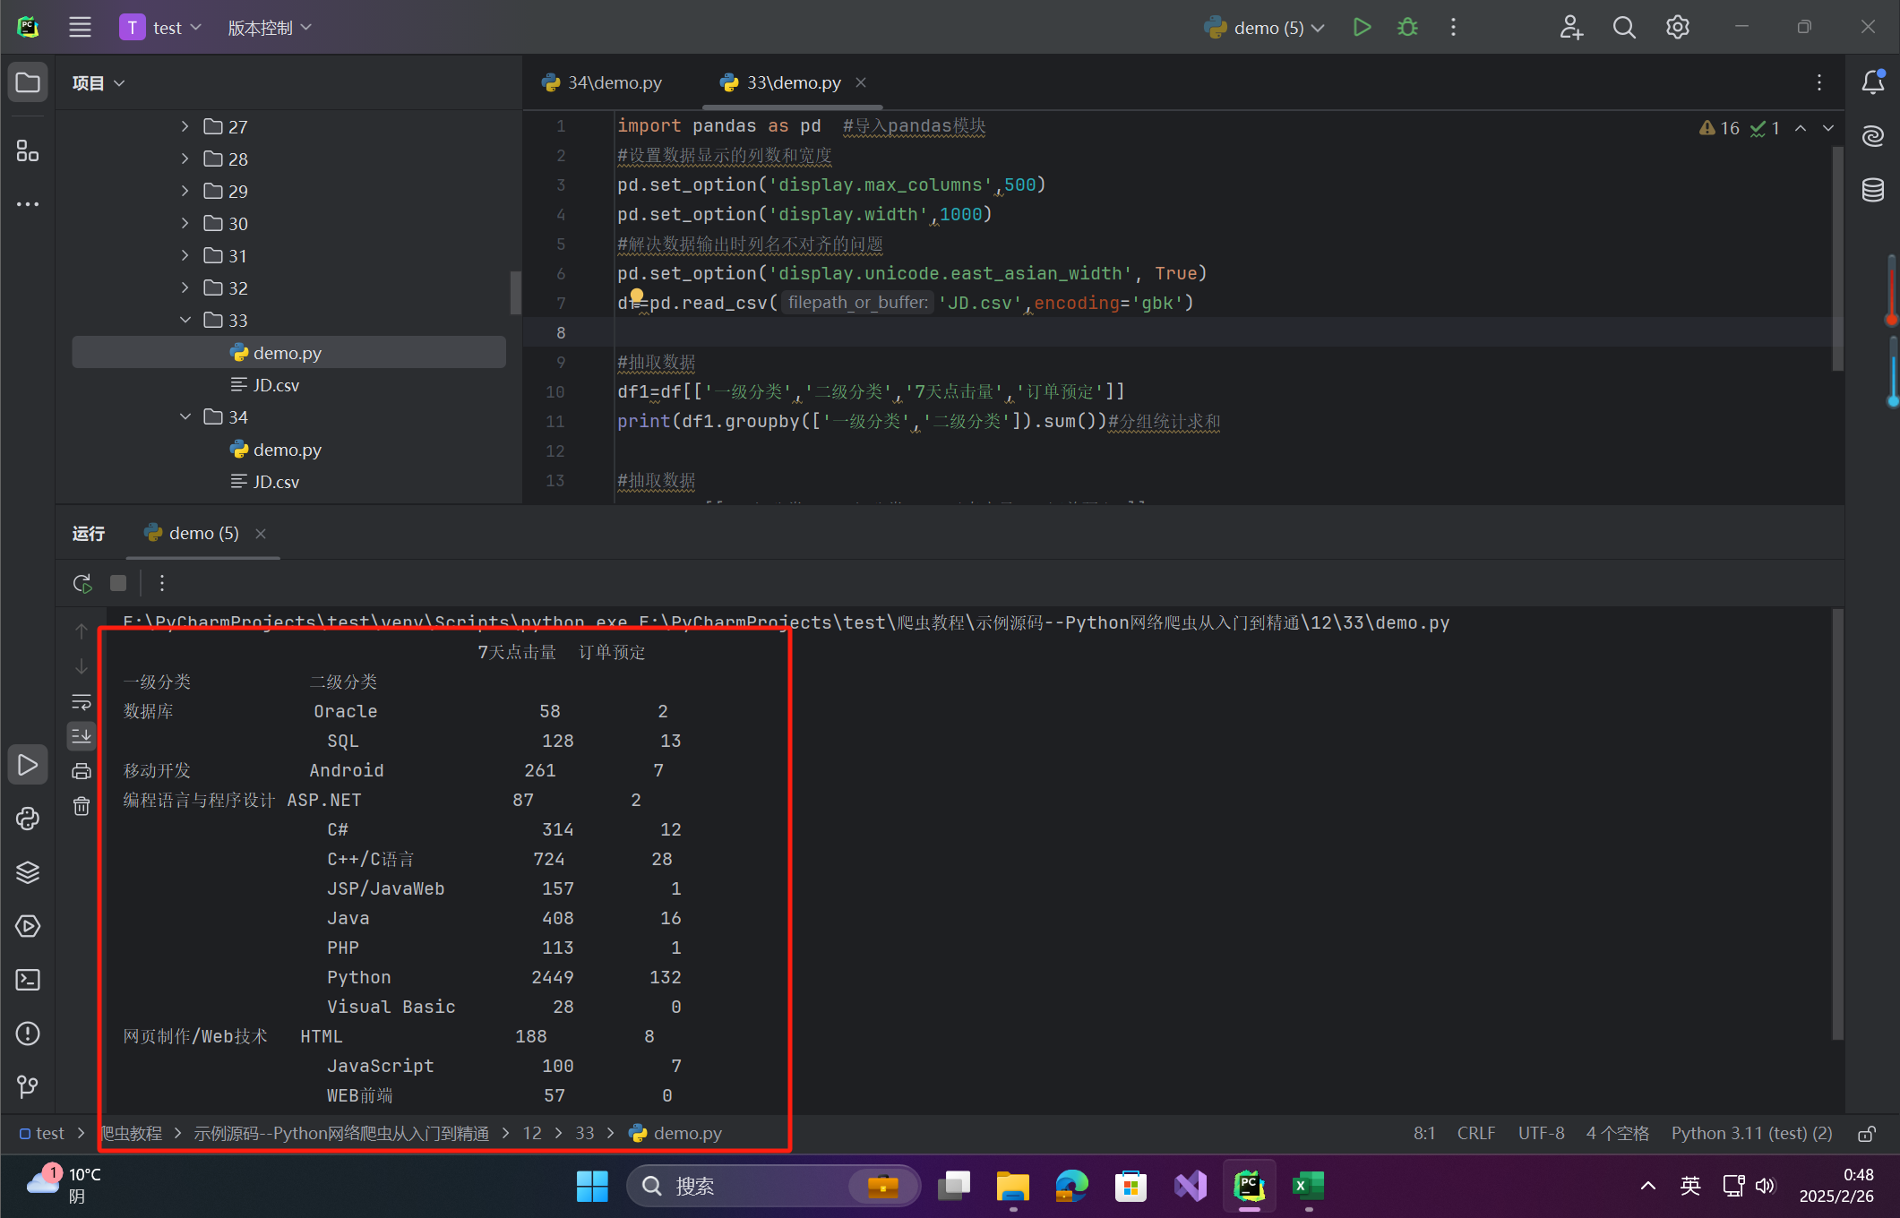Open Search Everywhere magnifier

(x=1624, y=28)
